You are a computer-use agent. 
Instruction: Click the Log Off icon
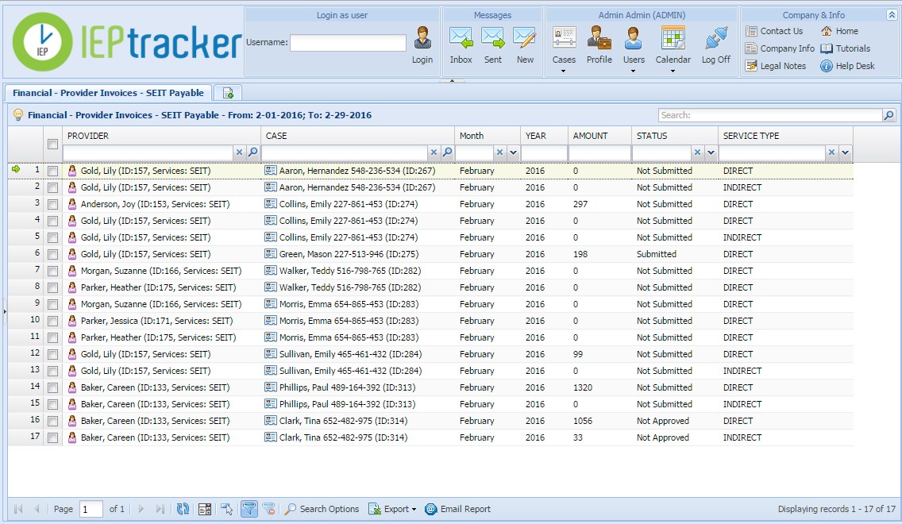[x=715, y=38]
